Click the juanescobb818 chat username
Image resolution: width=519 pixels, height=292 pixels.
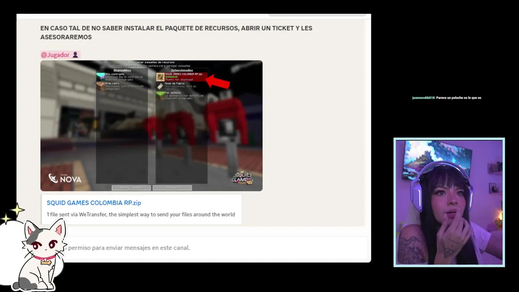423,98
